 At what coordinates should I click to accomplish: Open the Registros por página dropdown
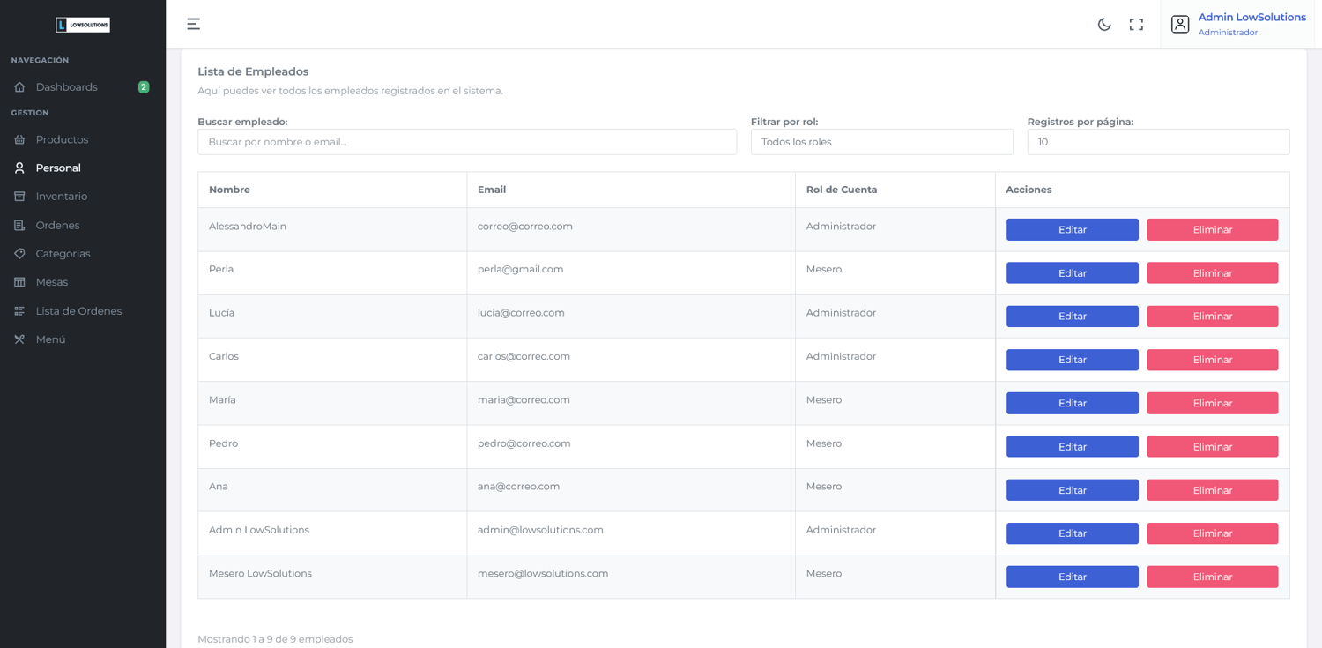(x=1158, y=142)
